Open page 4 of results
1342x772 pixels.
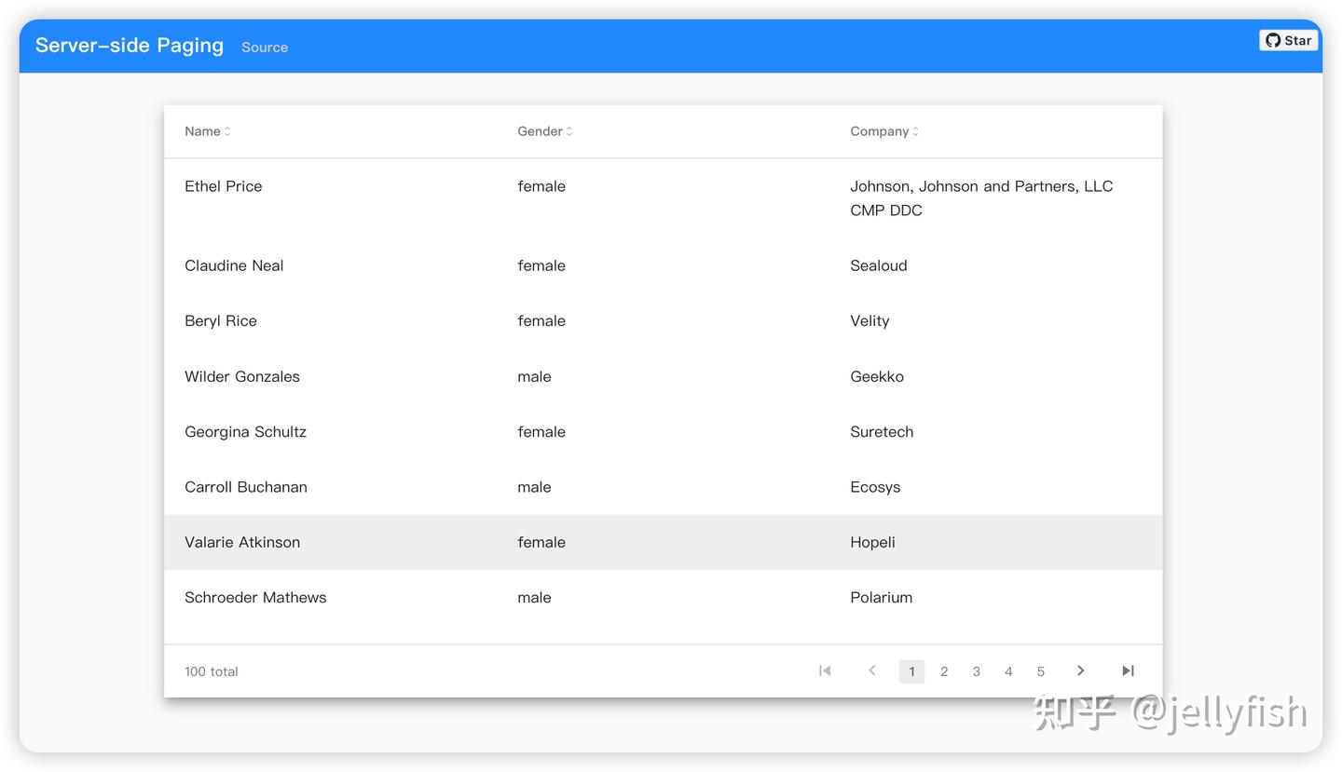pyautogui.click(x=1008, y=671)
